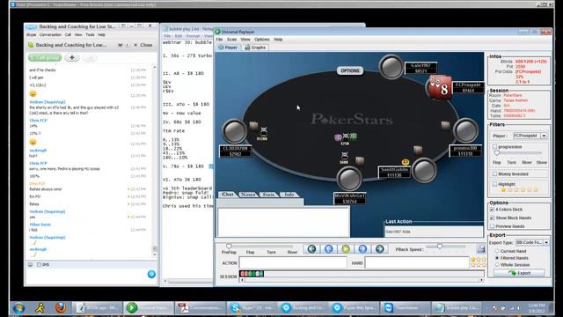The image size is (563, 317).
Task: Select the Notes tab below the table
Action: point(248,195)
